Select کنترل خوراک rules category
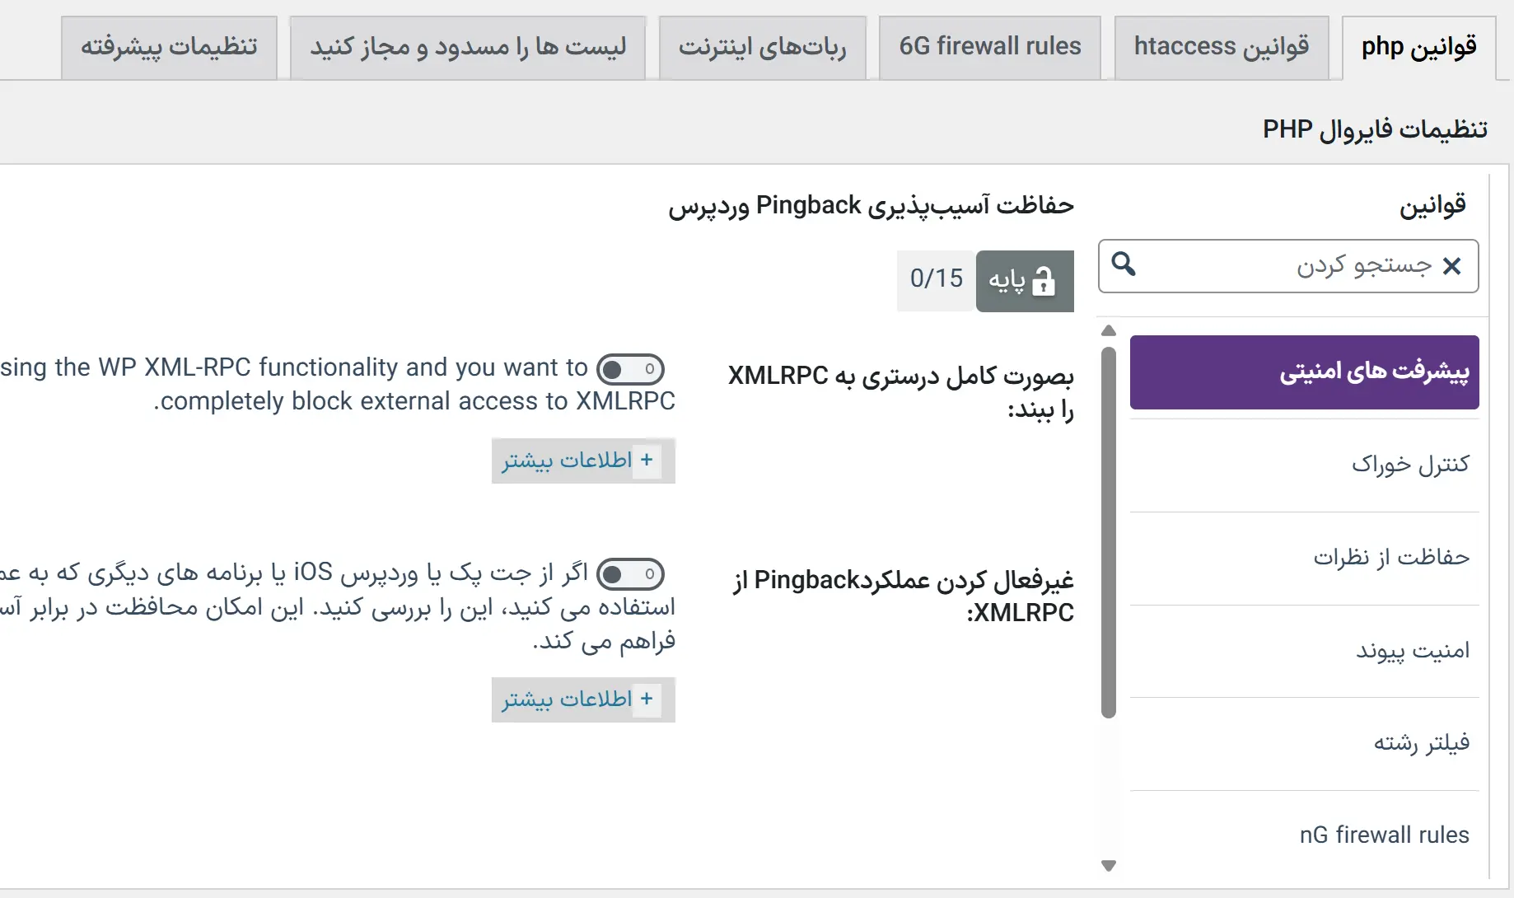Image resolution: width=1514 pixels, height=898 pixels. pos(1409,465)
